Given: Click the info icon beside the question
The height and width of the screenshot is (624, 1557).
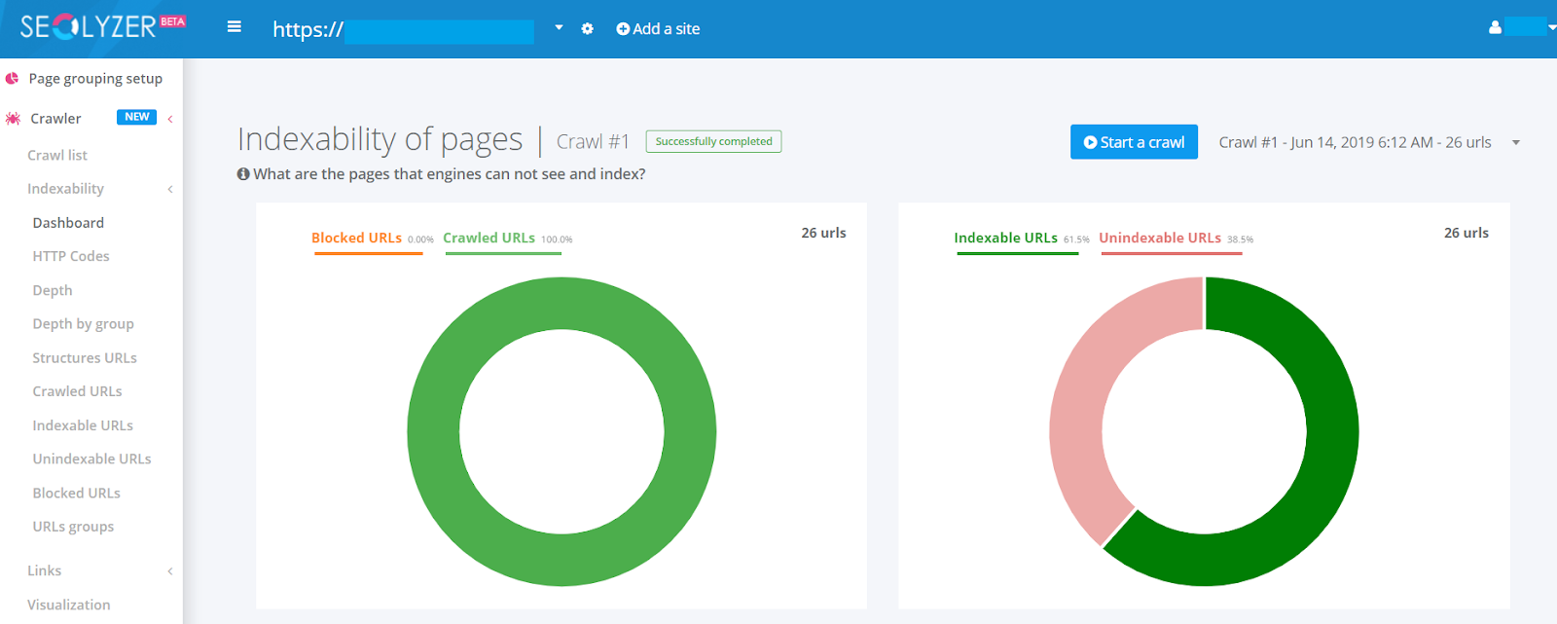Looking at the screenshot, I should pyautogui.click(x=243, y=174).
